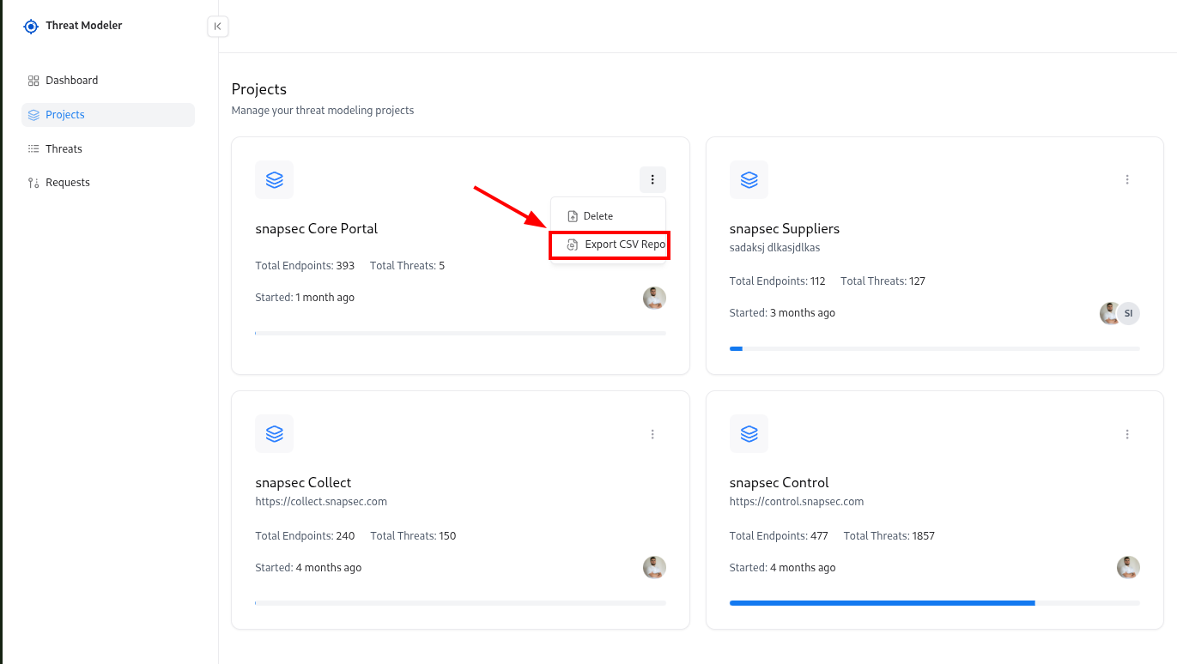Click 'Started: 4 months ago' on Collect card
Image resolution: width=1177 pixels, height=664 pixels.
(308, 568)
